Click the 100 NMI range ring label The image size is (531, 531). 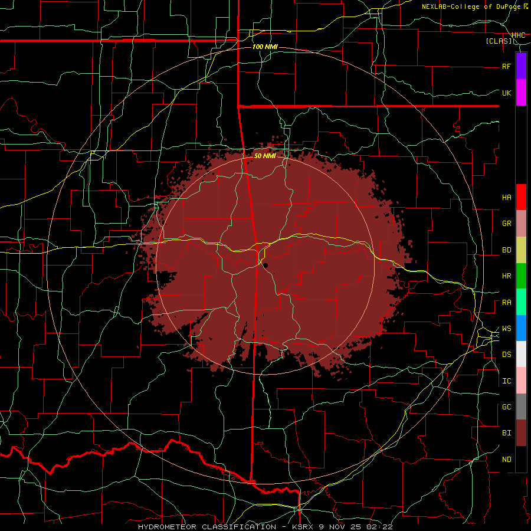tap(265, 47)
